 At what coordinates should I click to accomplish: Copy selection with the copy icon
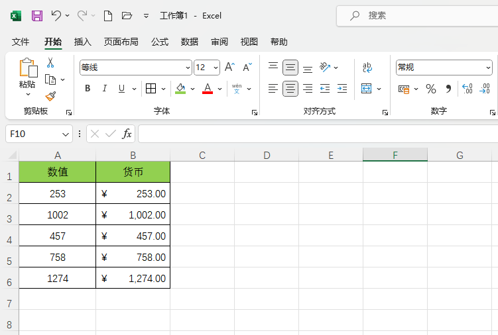pos(50,79)
